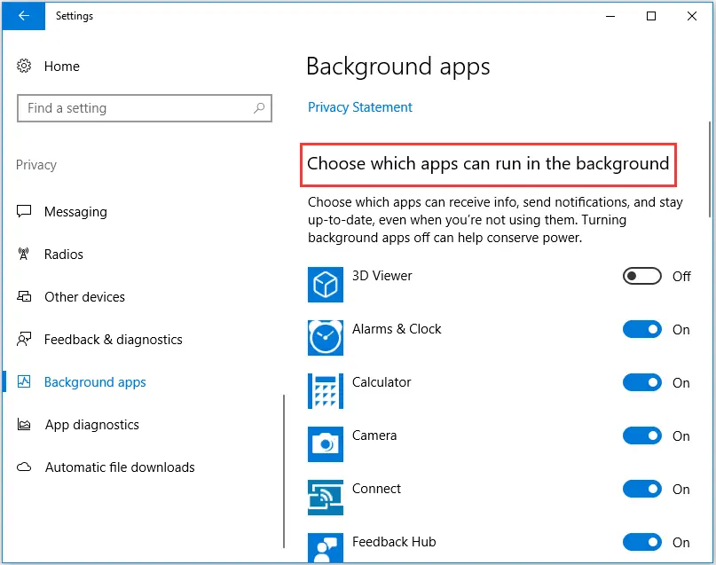Turn off the Connect toggle

pyautogui.click(x=641, y=489)
